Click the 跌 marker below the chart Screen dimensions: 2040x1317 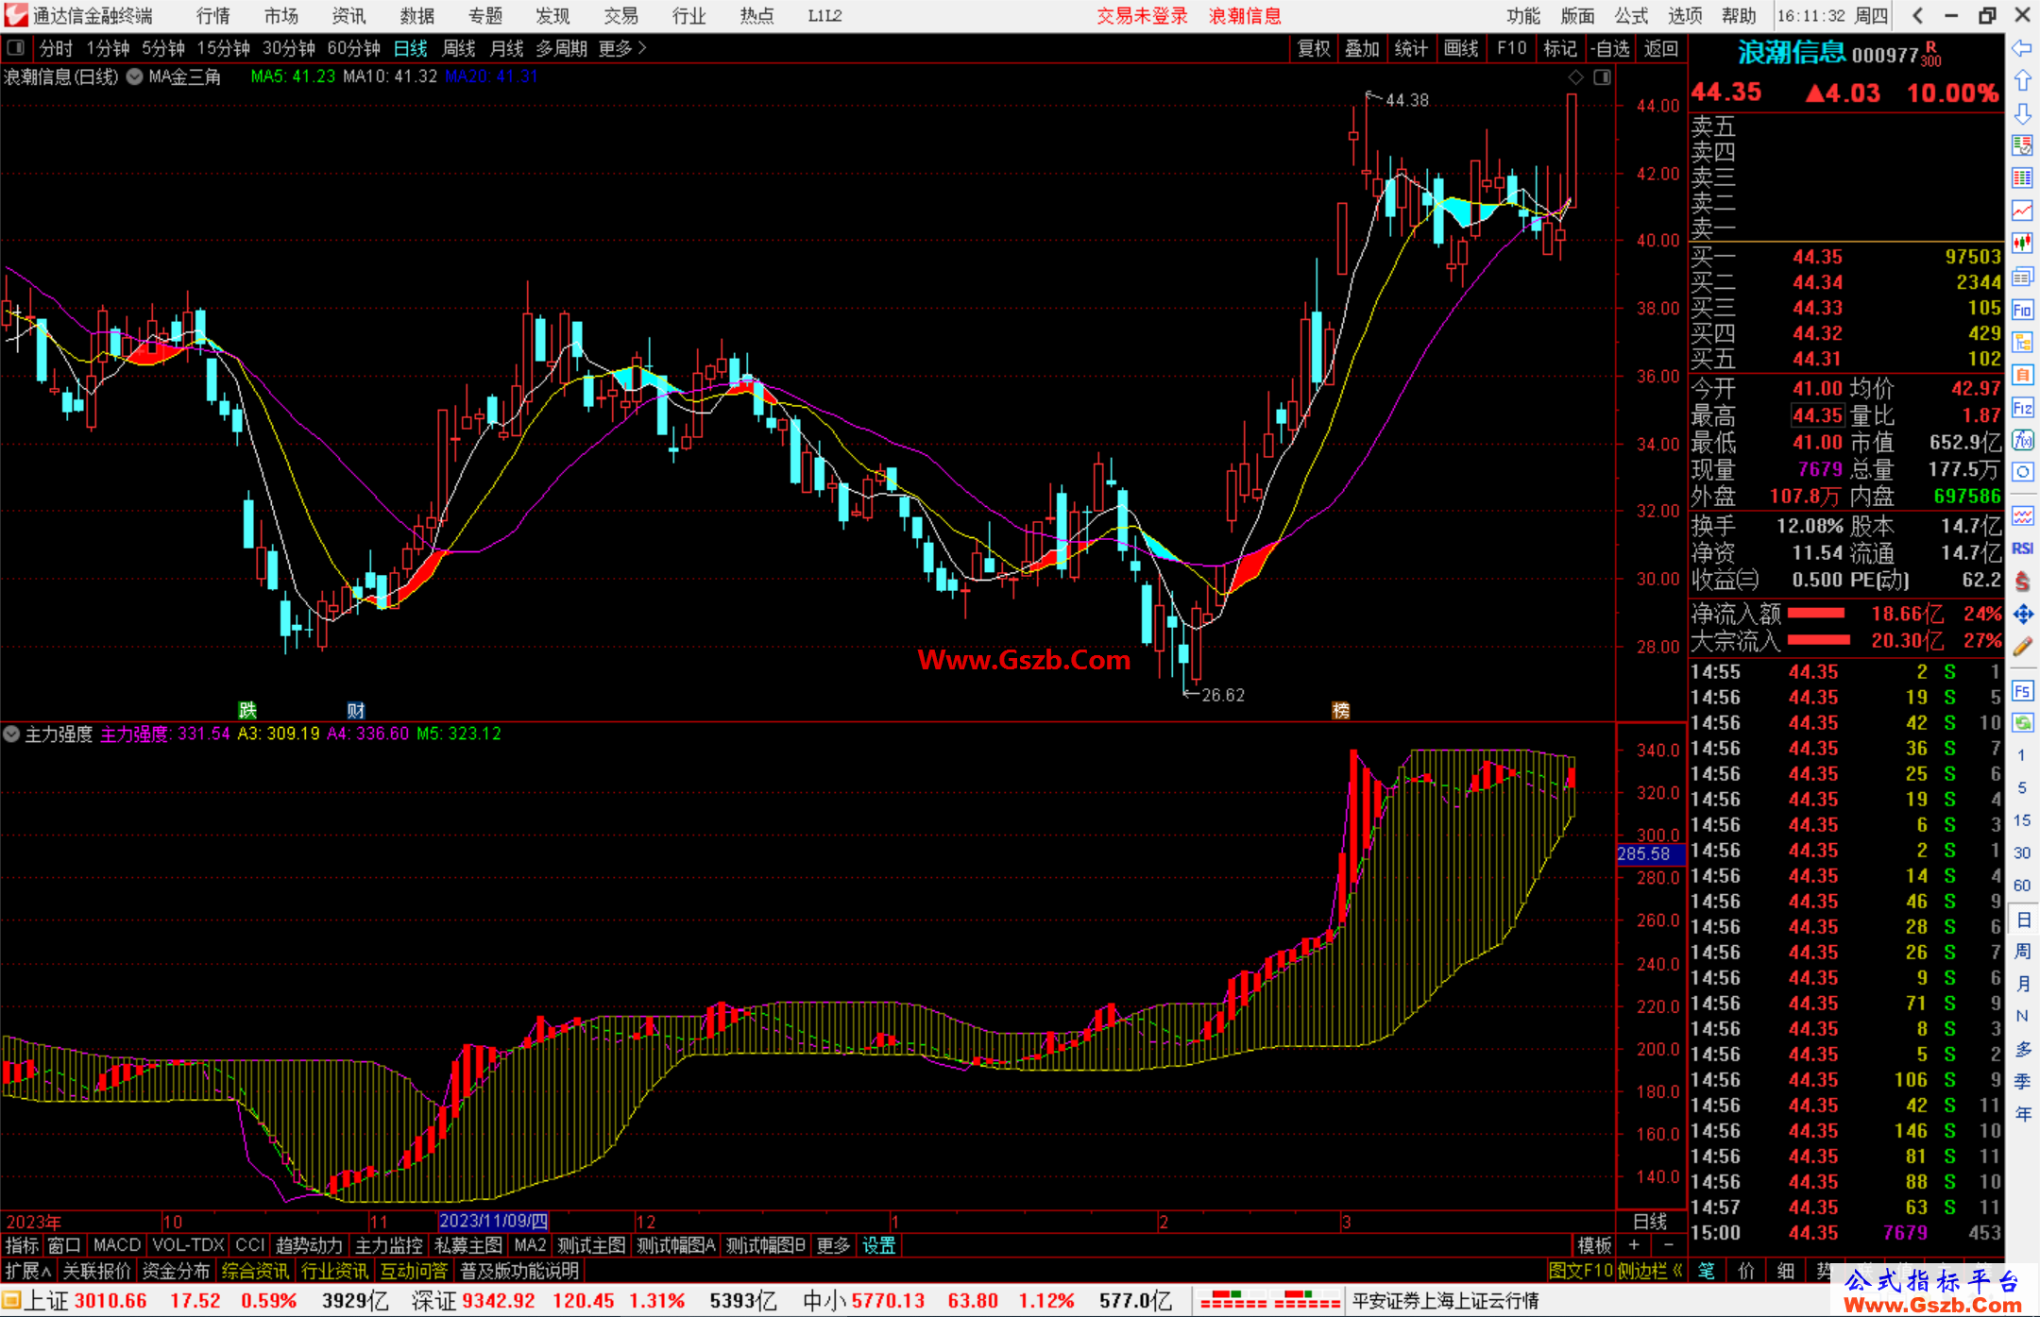point(247,710)
